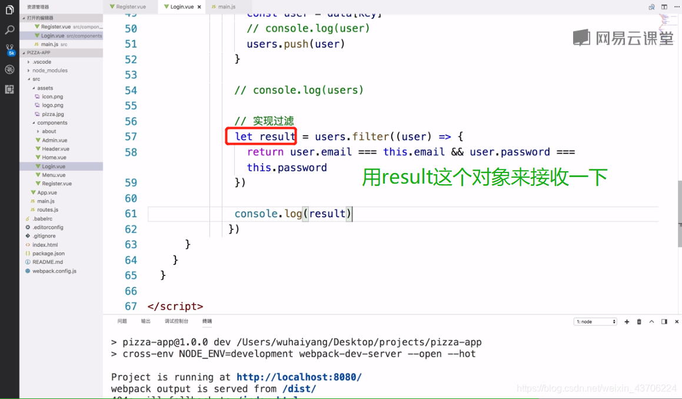Open index.html file

(x=61, y=245)
